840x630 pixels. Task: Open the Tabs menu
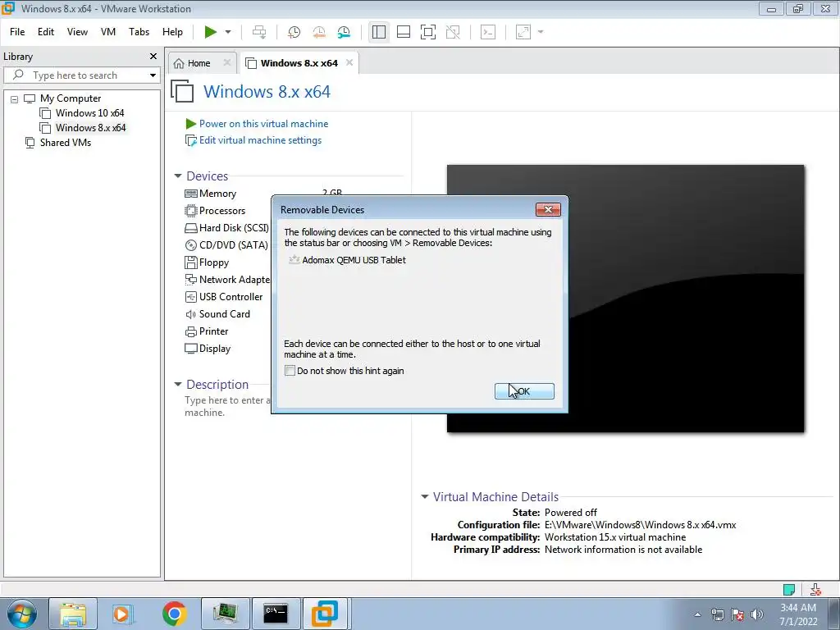139,32
